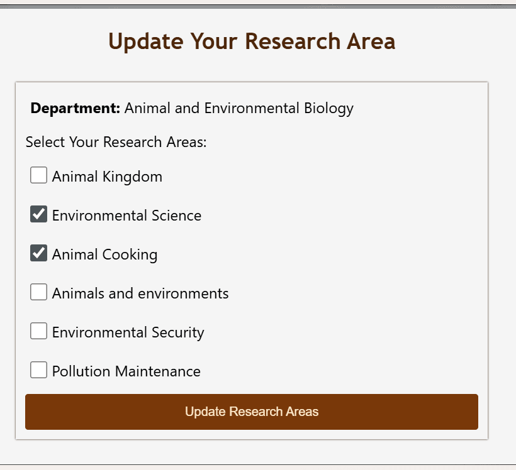Check the Animal Kingdom checkbox
The image size is (516, 470).
(x=39, y=175)
